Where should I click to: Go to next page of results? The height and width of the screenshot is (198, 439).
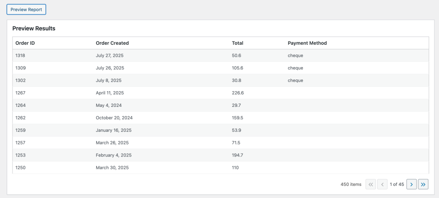coord(411,184)
